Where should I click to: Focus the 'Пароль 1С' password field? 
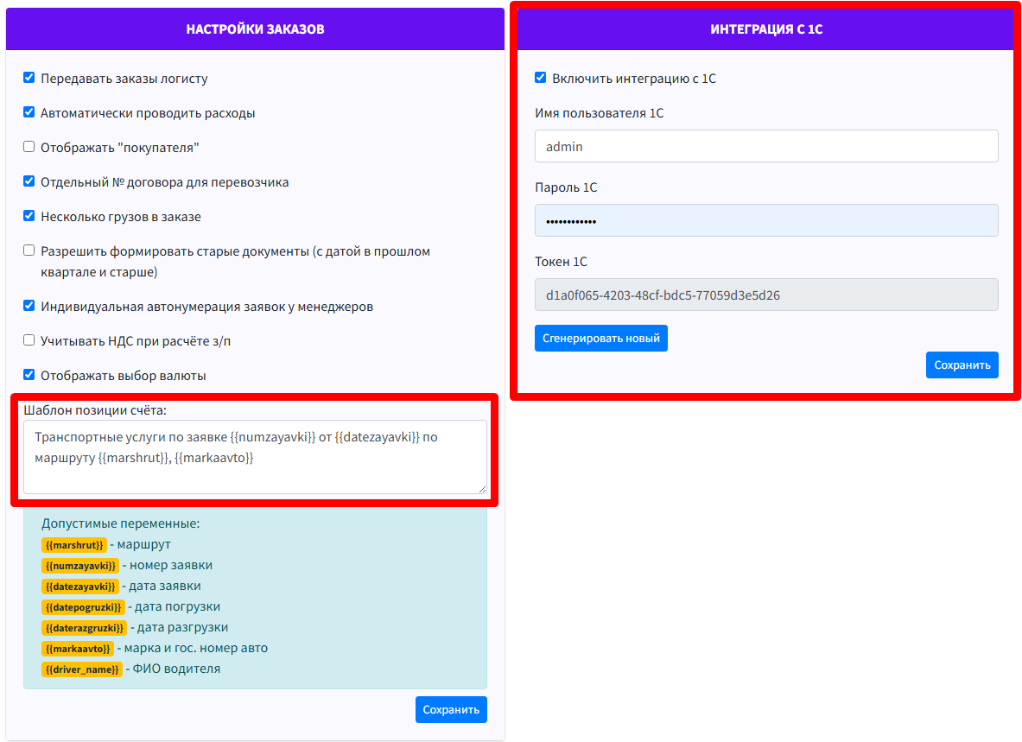[x=765, y=220]
